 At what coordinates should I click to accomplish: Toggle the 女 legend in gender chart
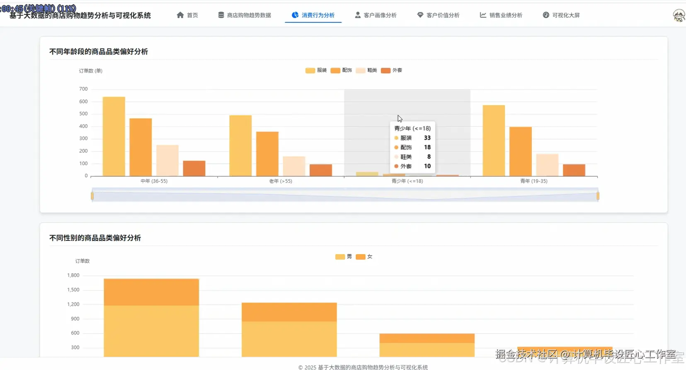coord(364,257)
